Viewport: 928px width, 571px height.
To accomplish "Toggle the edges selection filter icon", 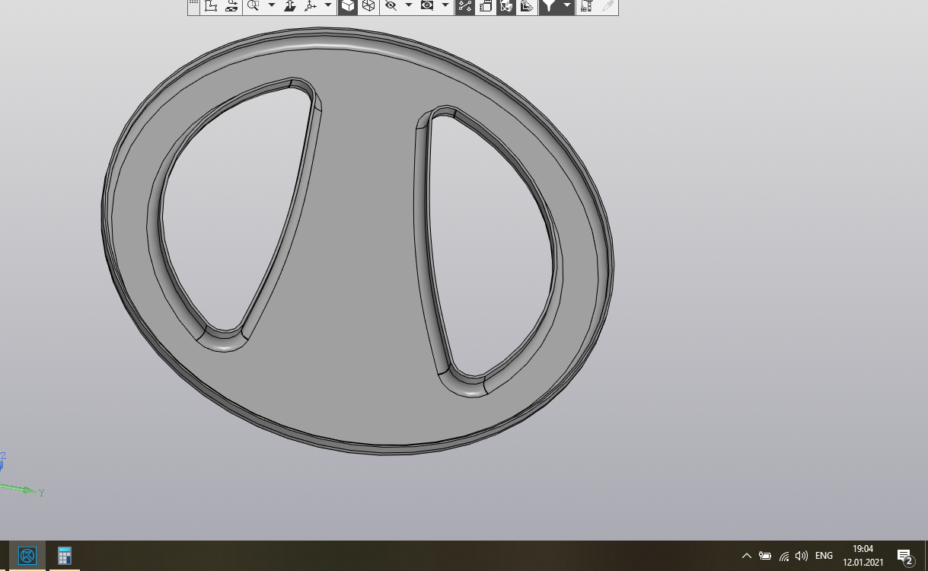I will click(x=485, y=6).
